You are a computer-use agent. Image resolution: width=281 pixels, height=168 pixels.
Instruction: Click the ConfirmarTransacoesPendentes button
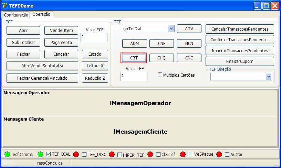pyautogui.click(x=240, y=40)
